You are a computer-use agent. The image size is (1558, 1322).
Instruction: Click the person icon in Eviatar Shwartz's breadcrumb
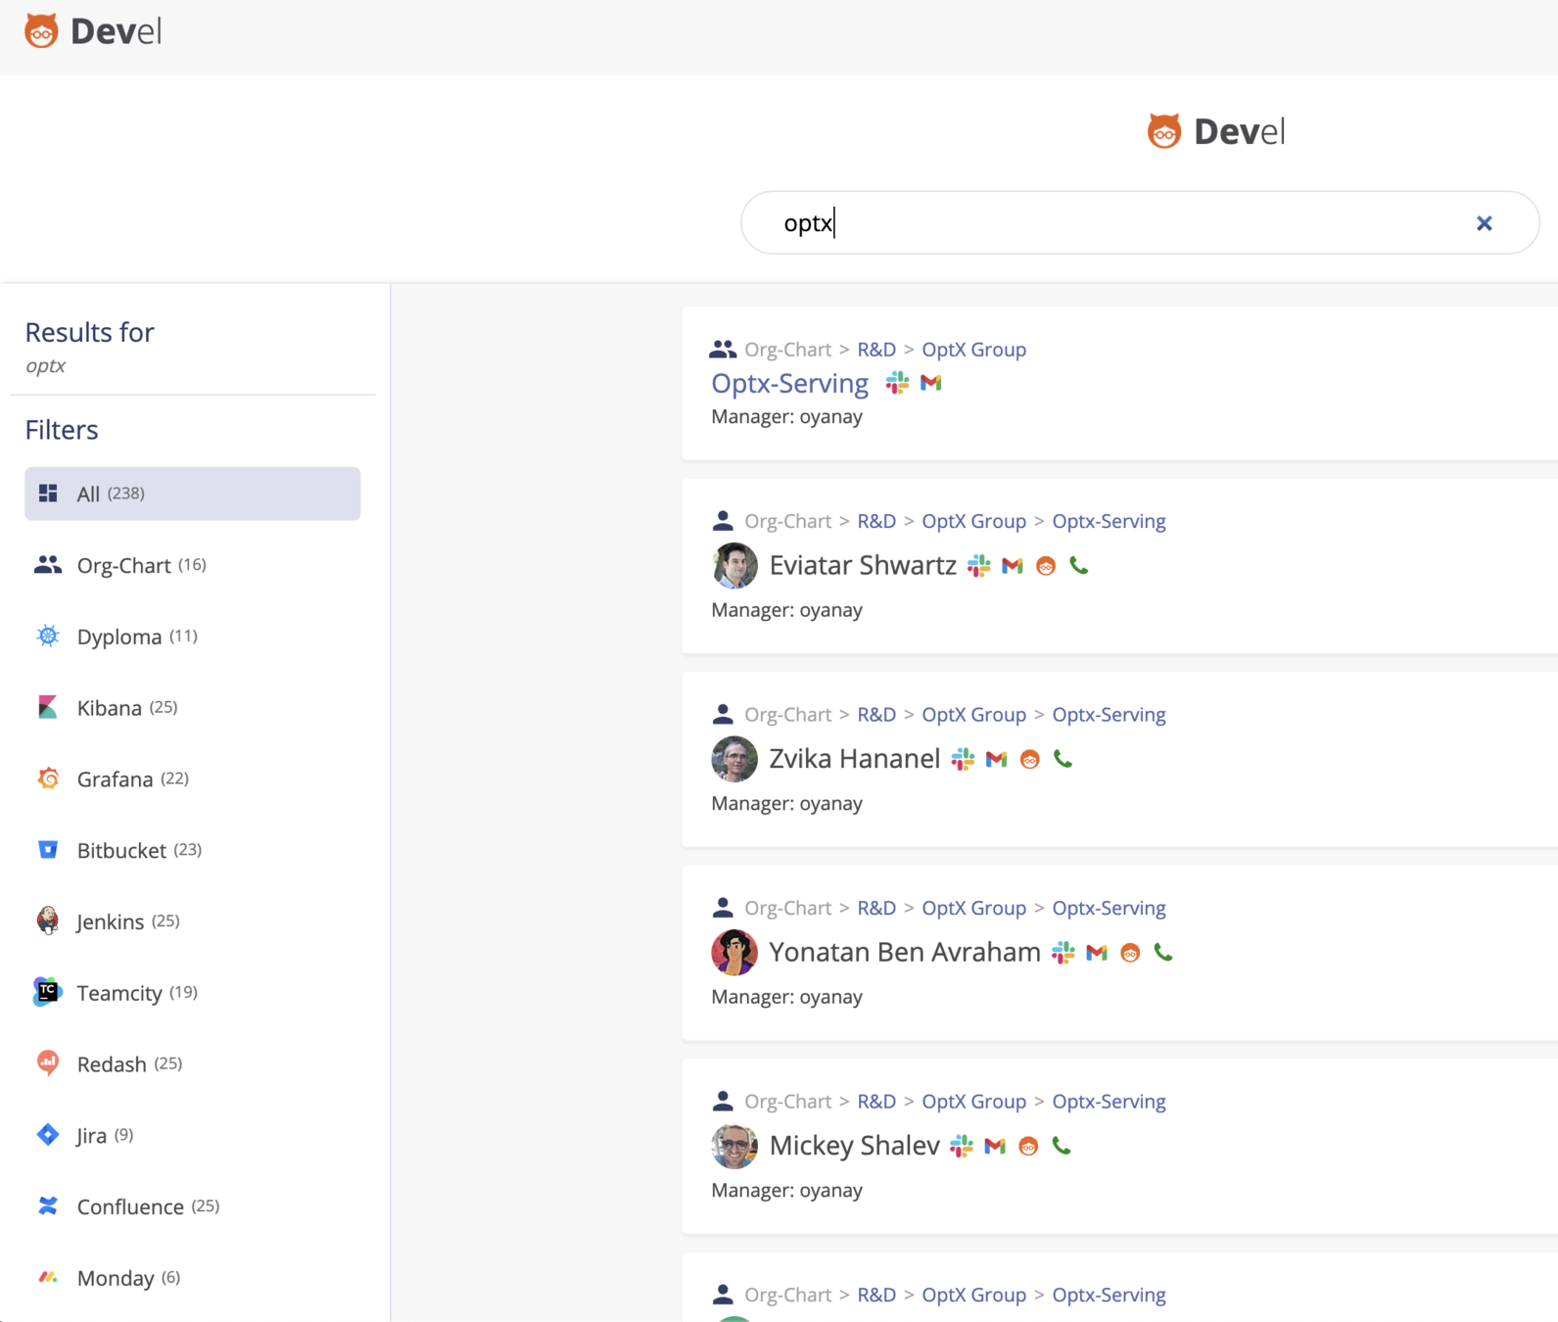click(723, 521)
